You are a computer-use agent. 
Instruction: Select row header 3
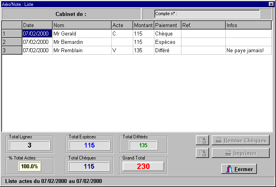[x=12, y=50]
